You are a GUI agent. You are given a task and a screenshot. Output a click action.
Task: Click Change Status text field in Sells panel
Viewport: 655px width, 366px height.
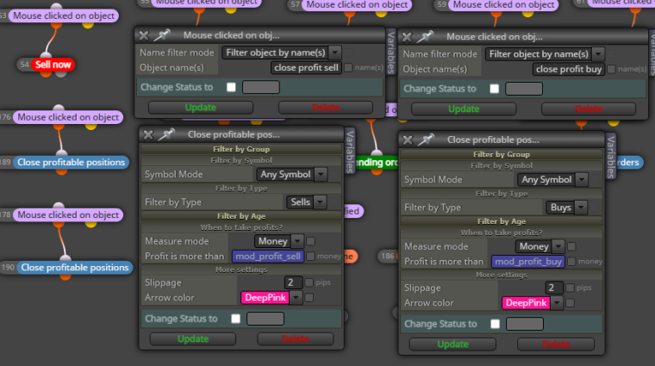coord(265,319)
